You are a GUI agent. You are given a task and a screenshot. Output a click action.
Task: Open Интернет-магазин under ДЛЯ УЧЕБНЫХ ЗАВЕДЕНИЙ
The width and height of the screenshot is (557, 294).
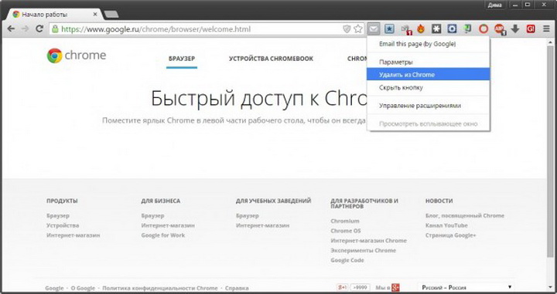(x=263, y=225)
